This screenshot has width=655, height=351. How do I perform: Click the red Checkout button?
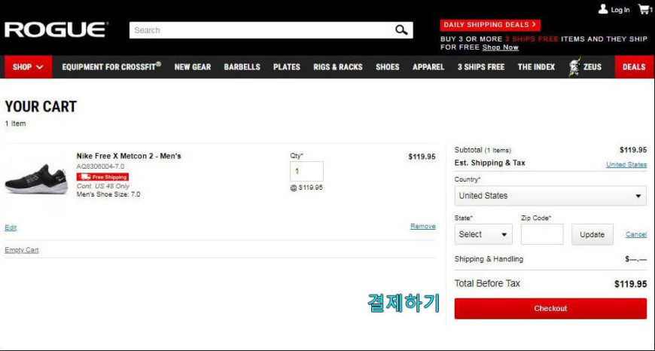coord(550,308)
